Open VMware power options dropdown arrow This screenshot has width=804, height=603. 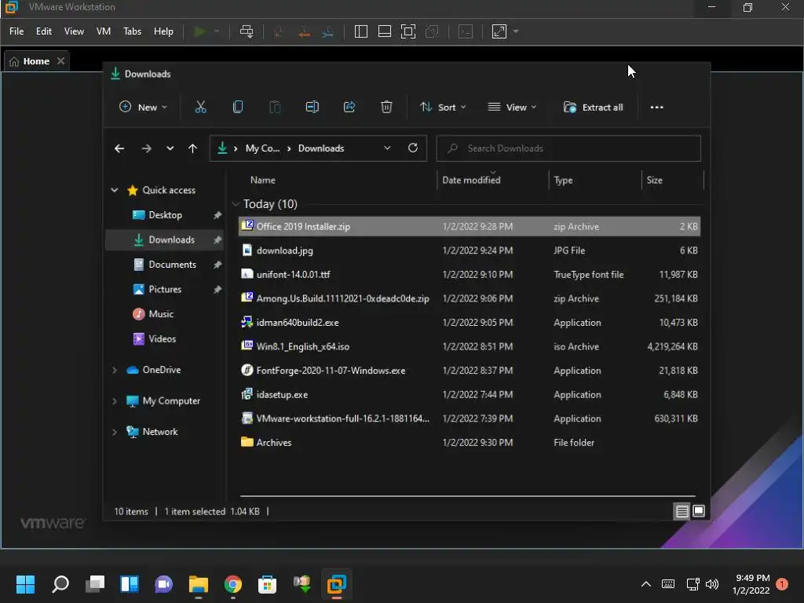217,31
